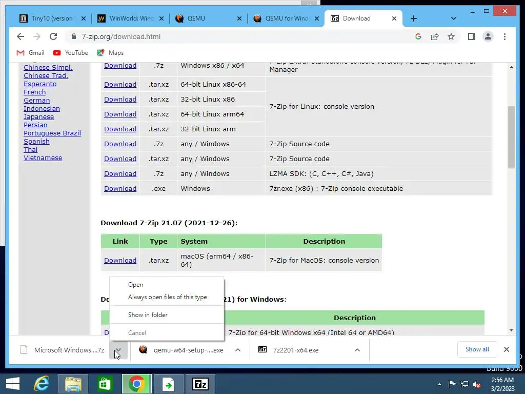
Task: Click the browser forward arrow
Action: tap(37, 36)
